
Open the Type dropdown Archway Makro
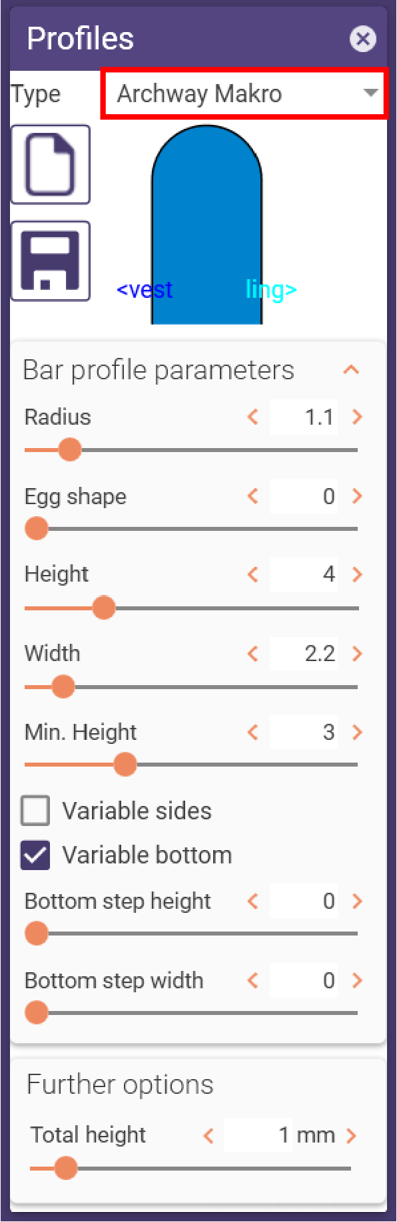[244, 94]
